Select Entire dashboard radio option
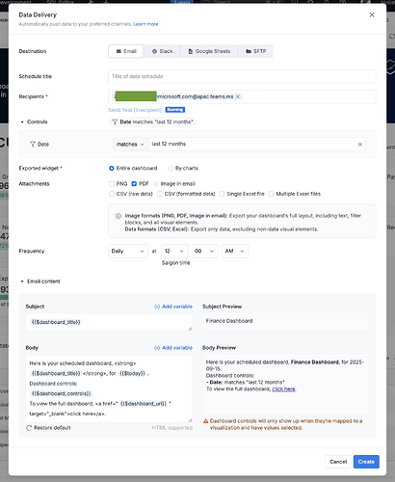This screenshot has width=395, height=482. [x=112, y=169]
